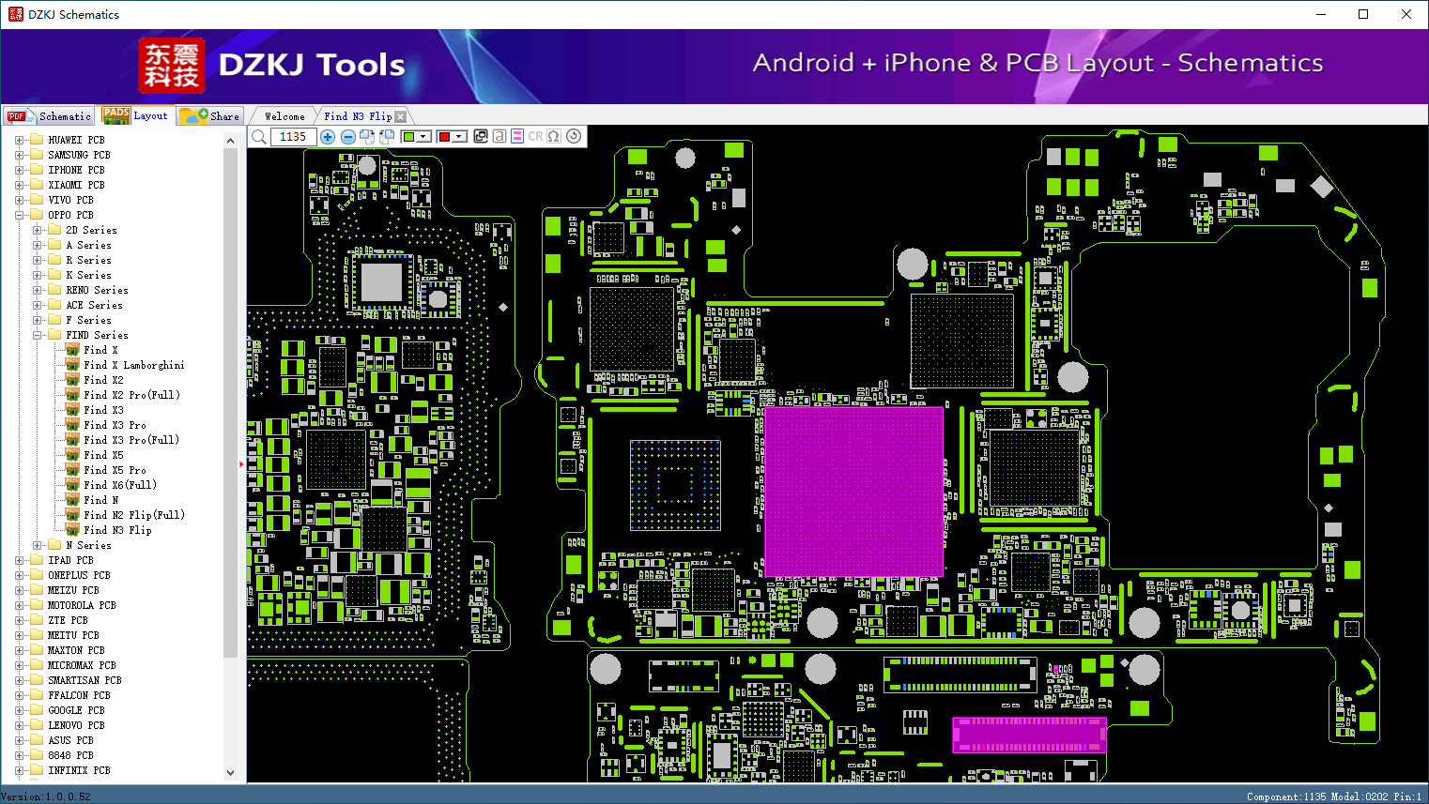
Task: Select the ACE Series folder
Action: click(x=94, y=305)
